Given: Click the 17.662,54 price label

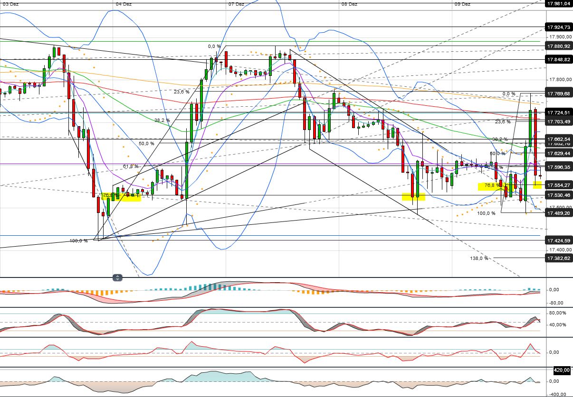Looking at the screenshot, I should (558, 138).
